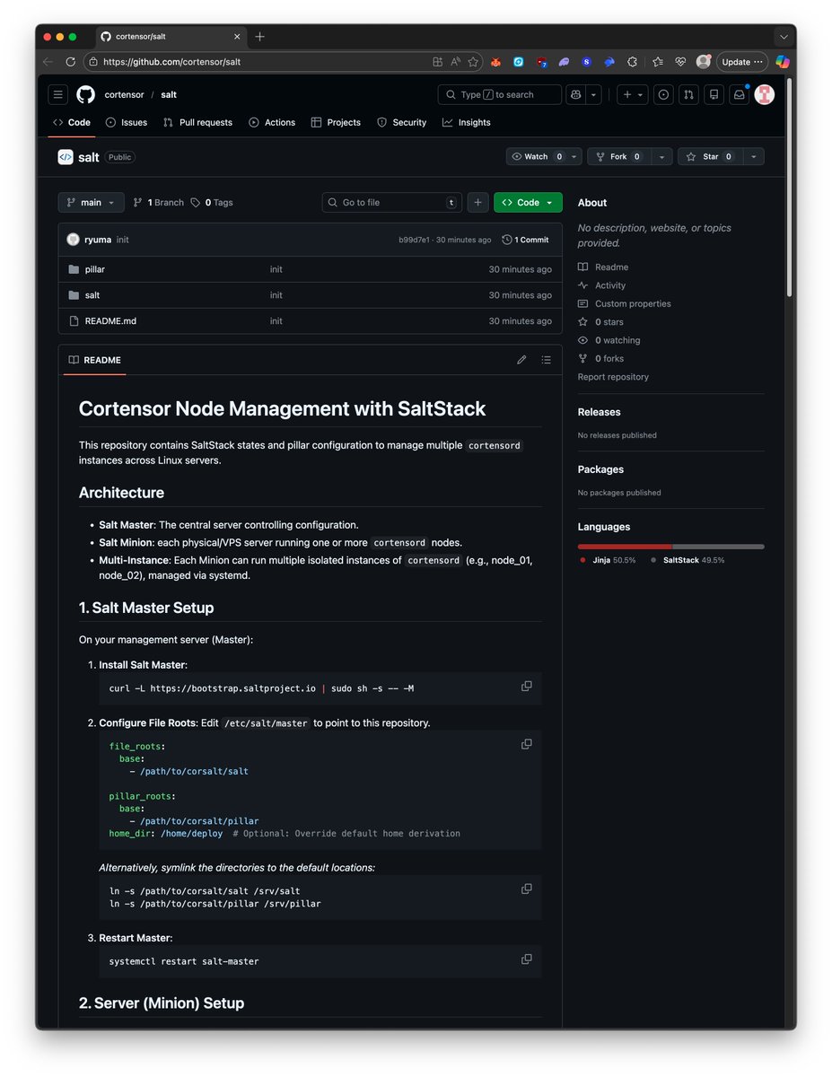Open the browser Extensions puzzle icon
Screen dimensions: 832x1077
pos(632,62)
